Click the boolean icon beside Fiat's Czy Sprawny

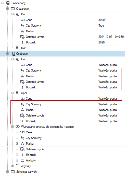22,71
